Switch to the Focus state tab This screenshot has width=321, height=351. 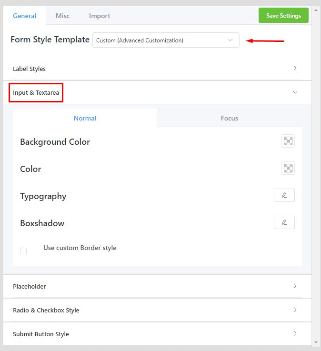pyautogui.click(x=229, y=118)
